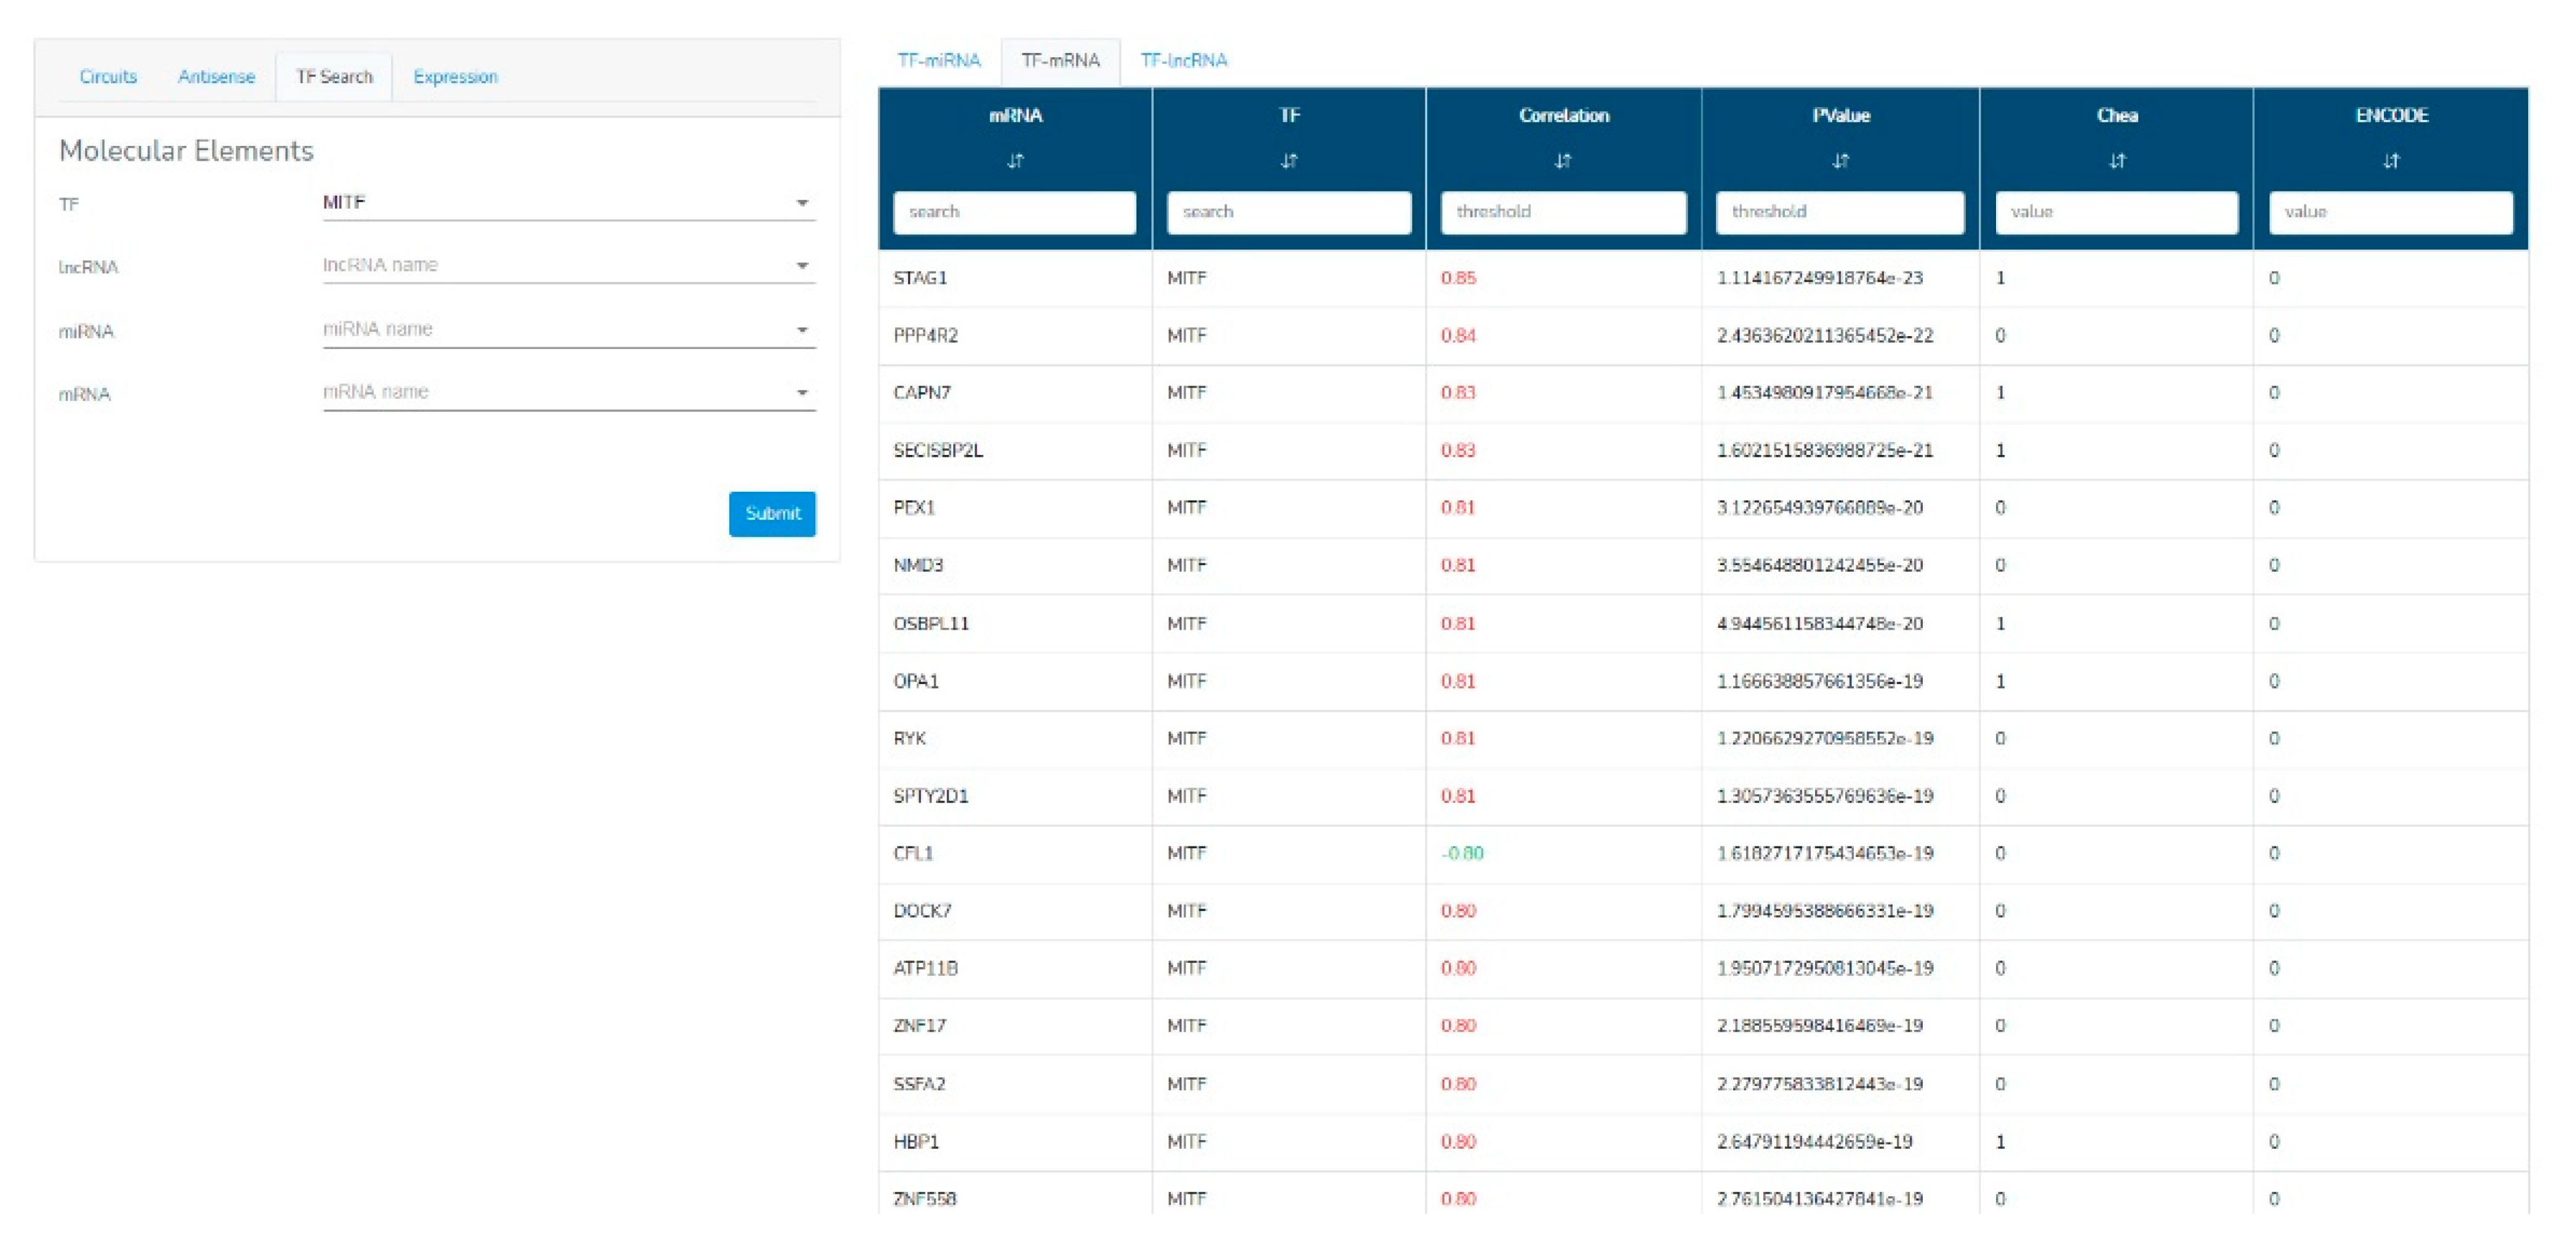Open the Antisense tab
This screenshot has width=2576, height=1246.
click(x=216, y=77)
